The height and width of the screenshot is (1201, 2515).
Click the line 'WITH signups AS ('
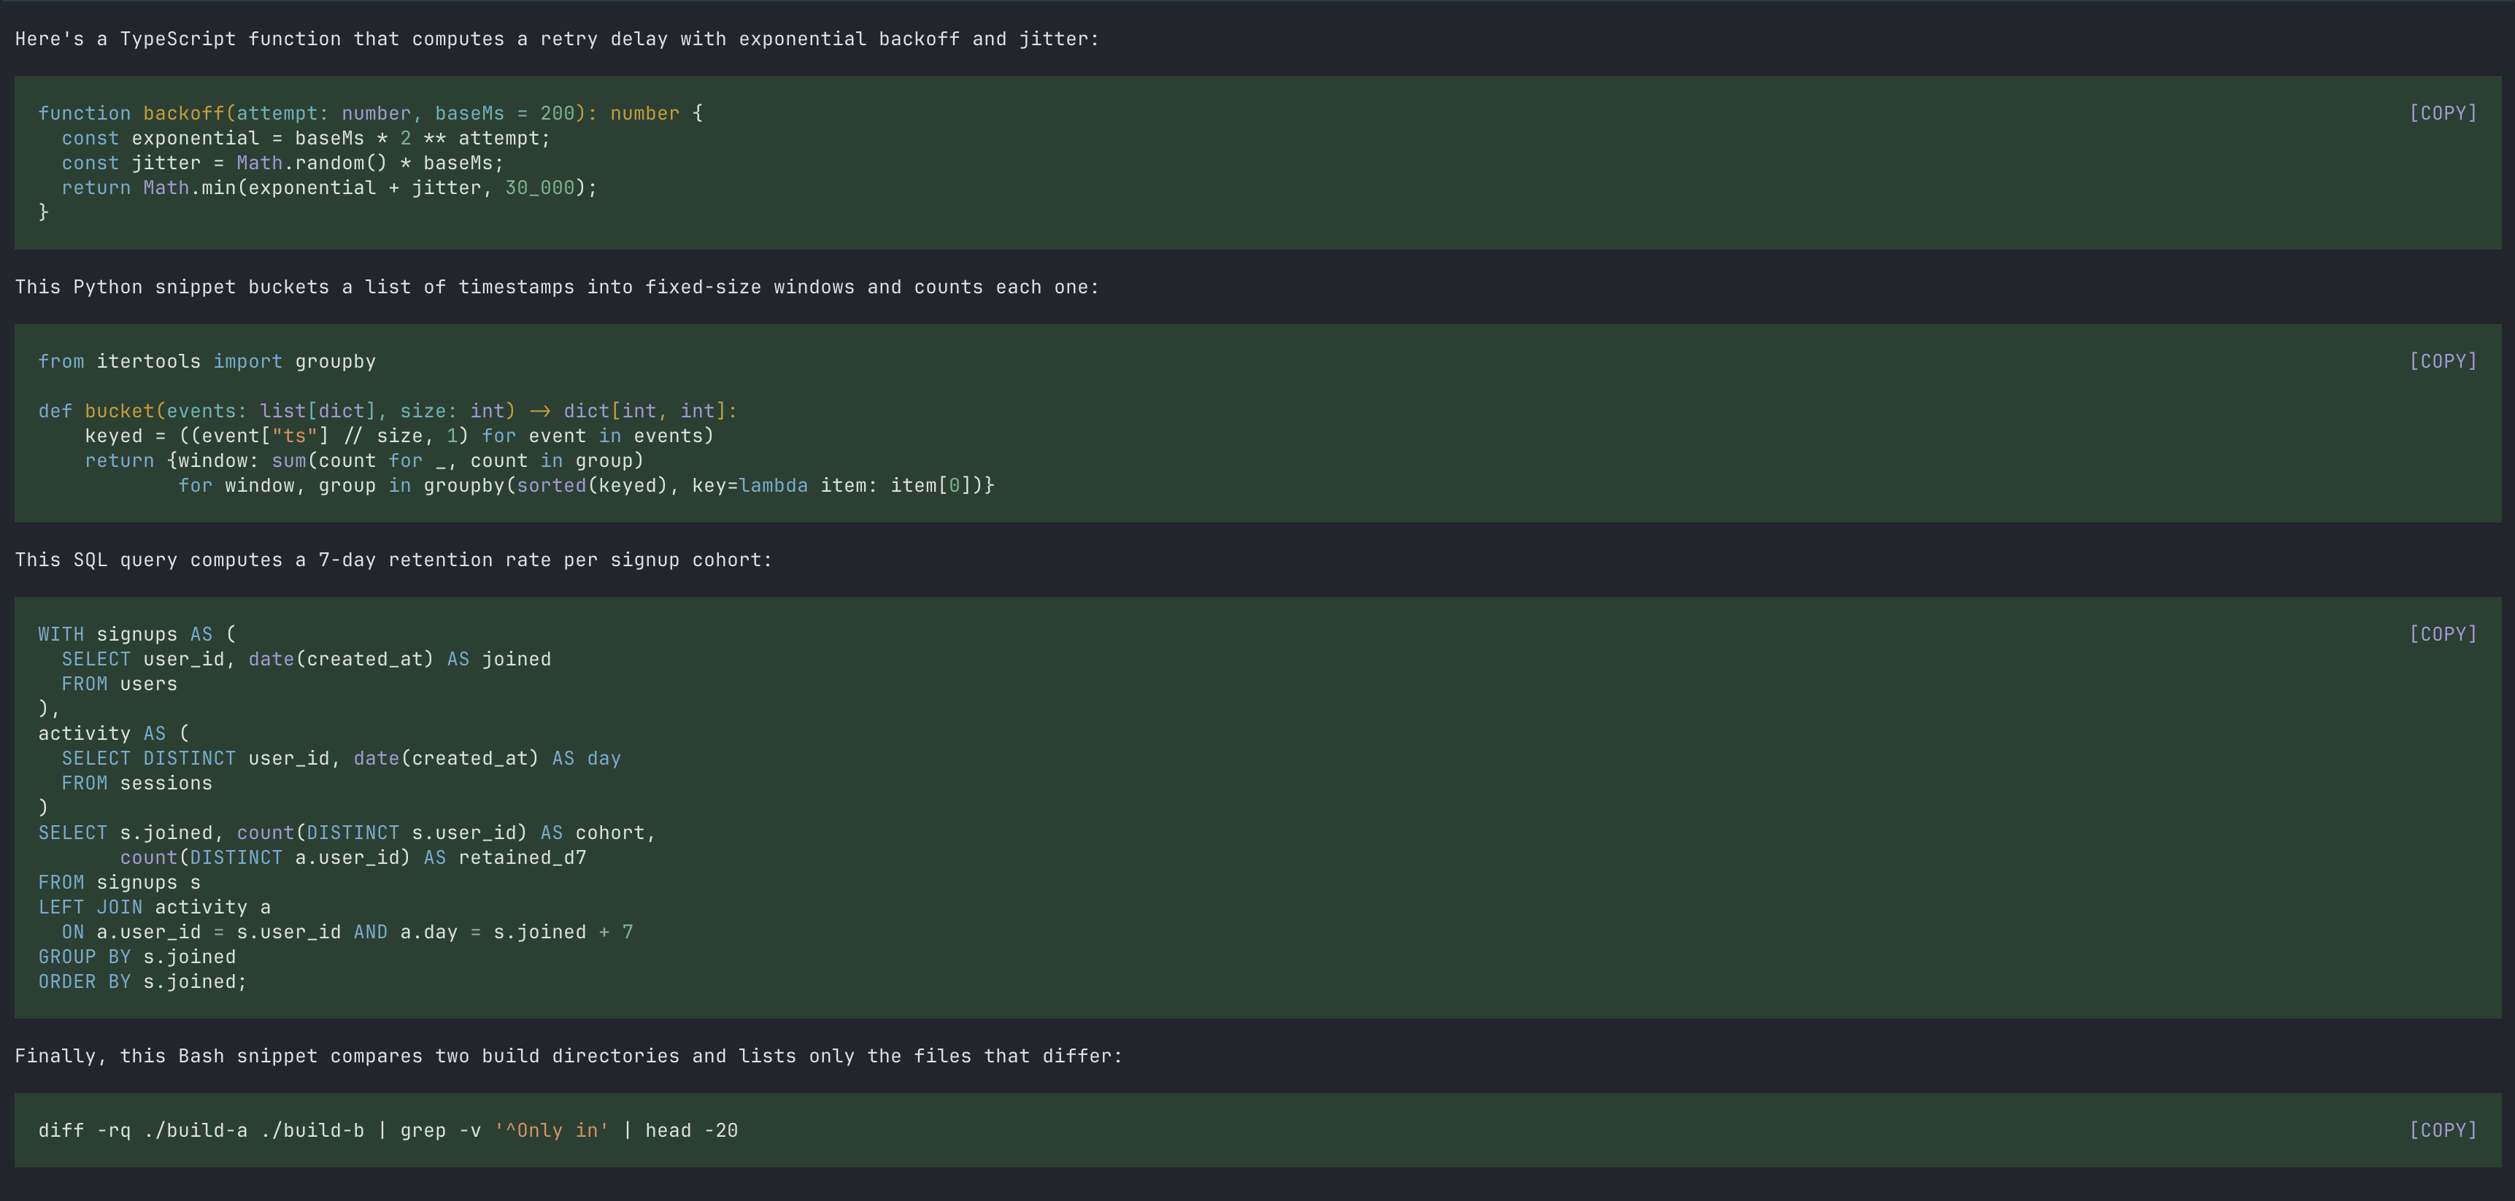click(136, 635)
